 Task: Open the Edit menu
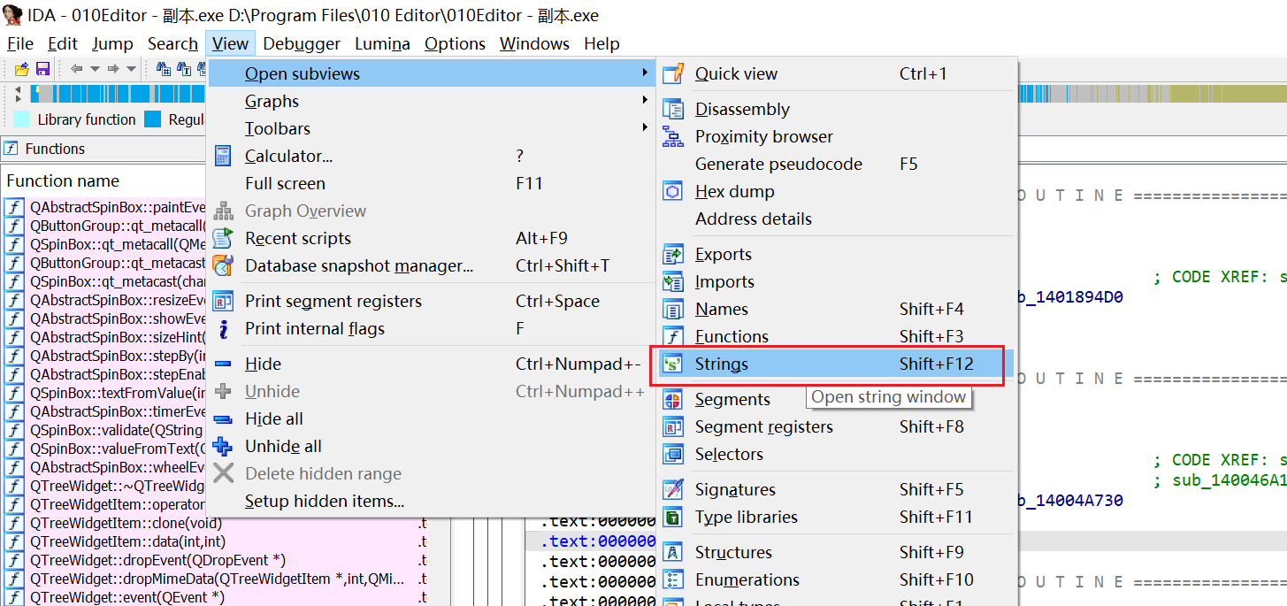tap(63, 43)
